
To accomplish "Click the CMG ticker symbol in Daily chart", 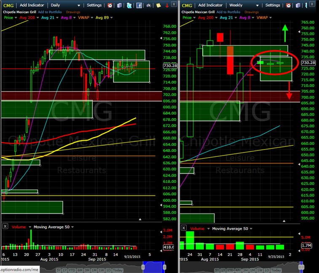I will coord(8,5).
